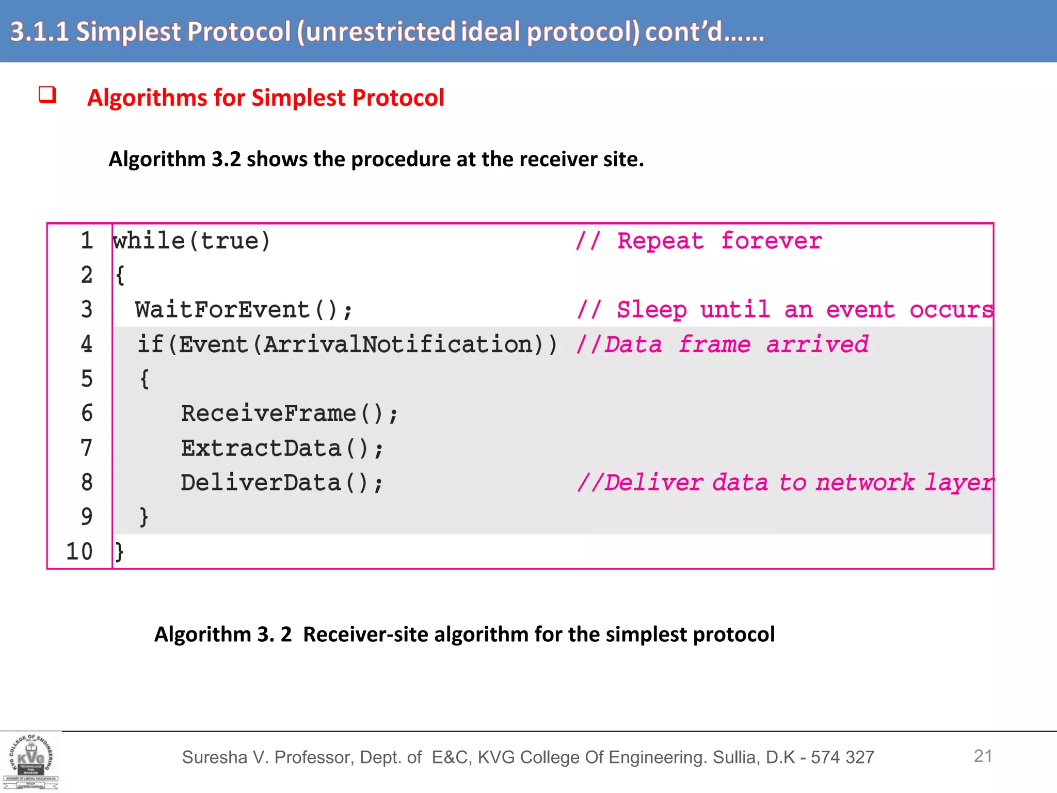Screen dimensions: 1057x793
Task: Select the '// Repeat forever' comment
Action: click(x=699, y=241)
